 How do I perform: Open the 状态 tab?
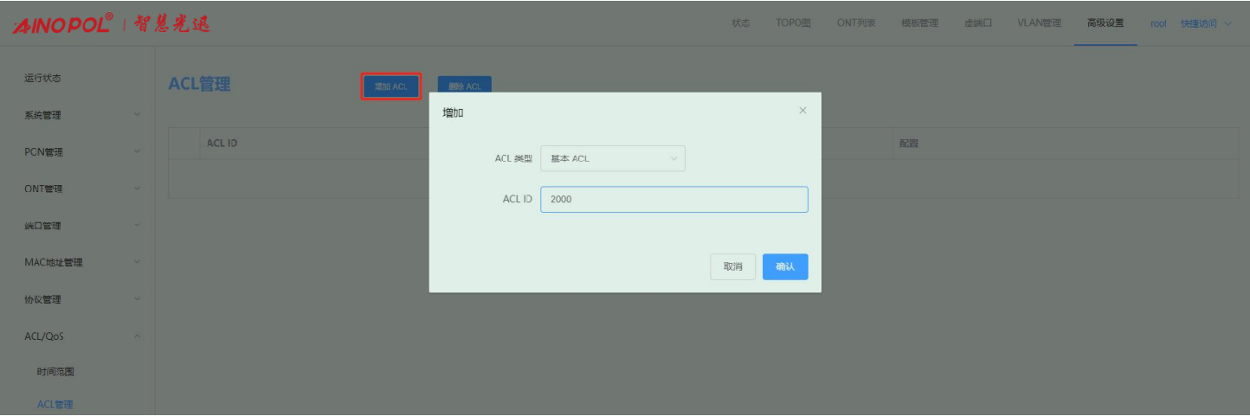[741, 23]
